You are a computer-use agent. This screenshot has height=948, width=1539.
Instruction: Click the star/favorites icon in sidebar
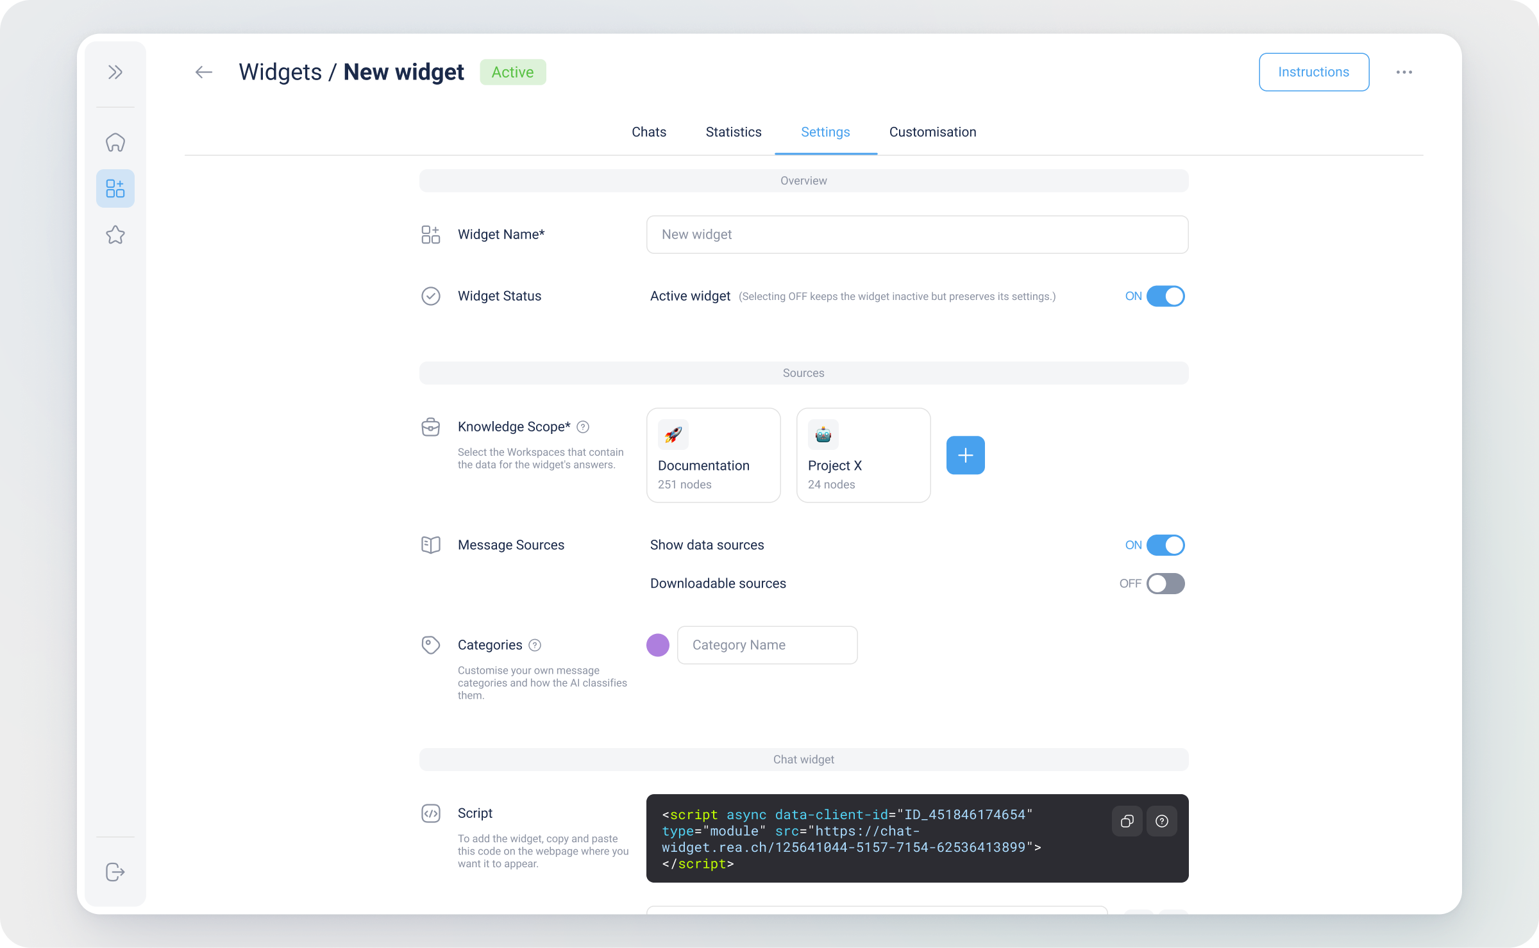[117, 234]
